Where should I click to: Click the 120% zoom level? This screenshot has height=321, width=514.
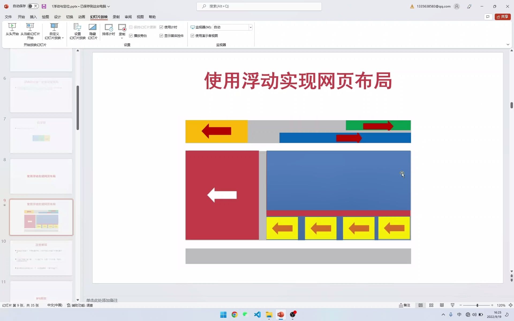point(501,305)
